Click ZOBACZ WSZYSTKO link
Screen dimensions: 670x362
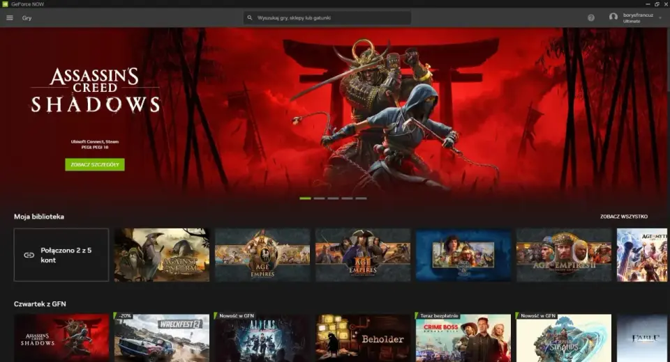click(624, 217)
